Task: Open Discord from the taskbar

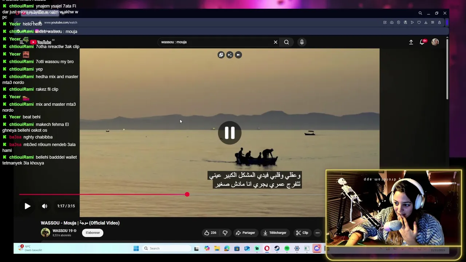Action: tap(317, 249)
